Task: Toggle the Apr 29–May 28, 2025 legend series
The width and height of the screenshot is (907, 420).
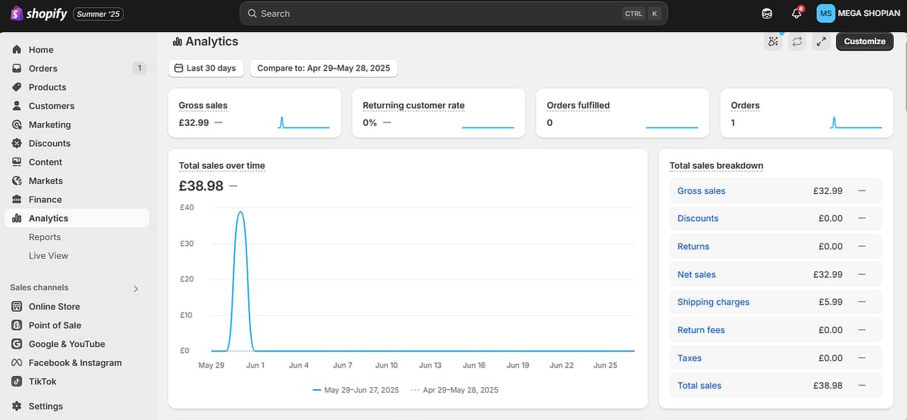Action: coord(454,390)
